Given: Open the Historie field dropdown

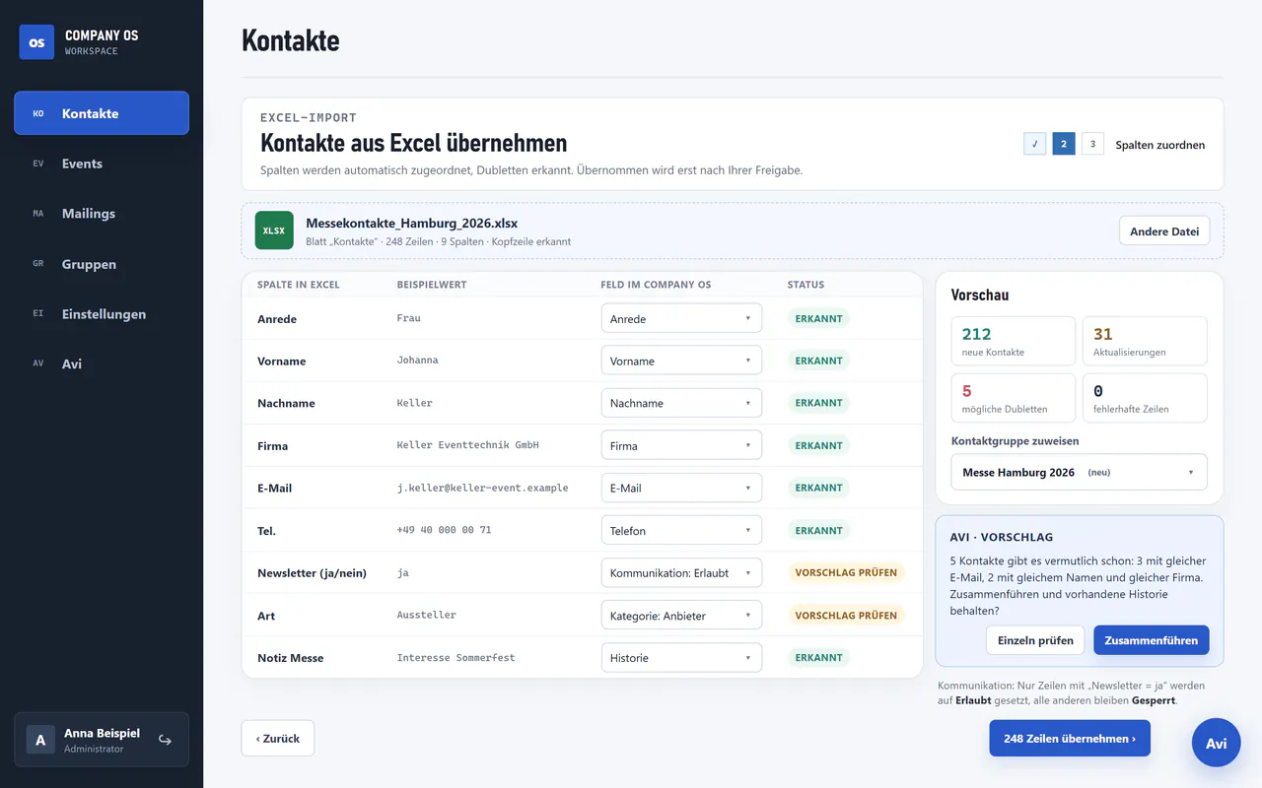Looking at the screenshot, I should (681, 657).
